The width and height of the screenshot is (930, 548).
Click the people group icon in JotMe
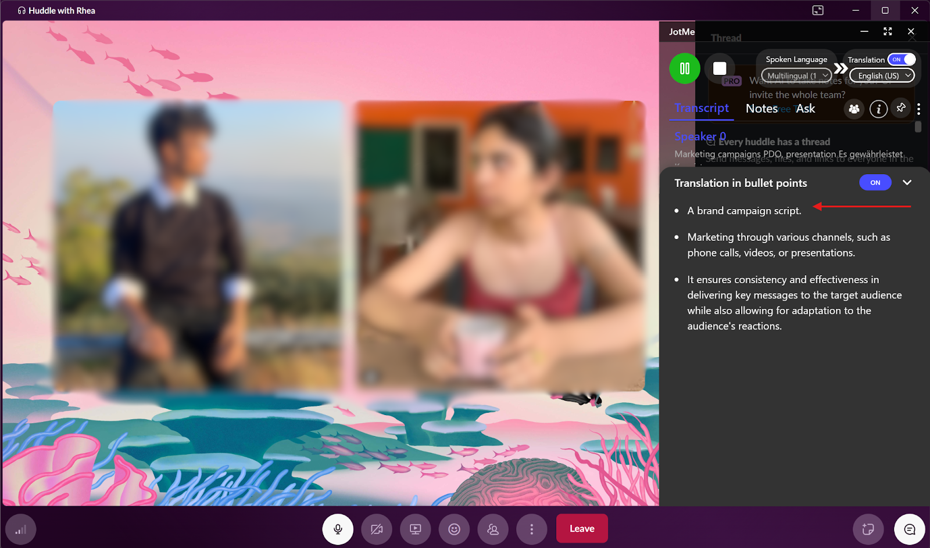[854, 109]
